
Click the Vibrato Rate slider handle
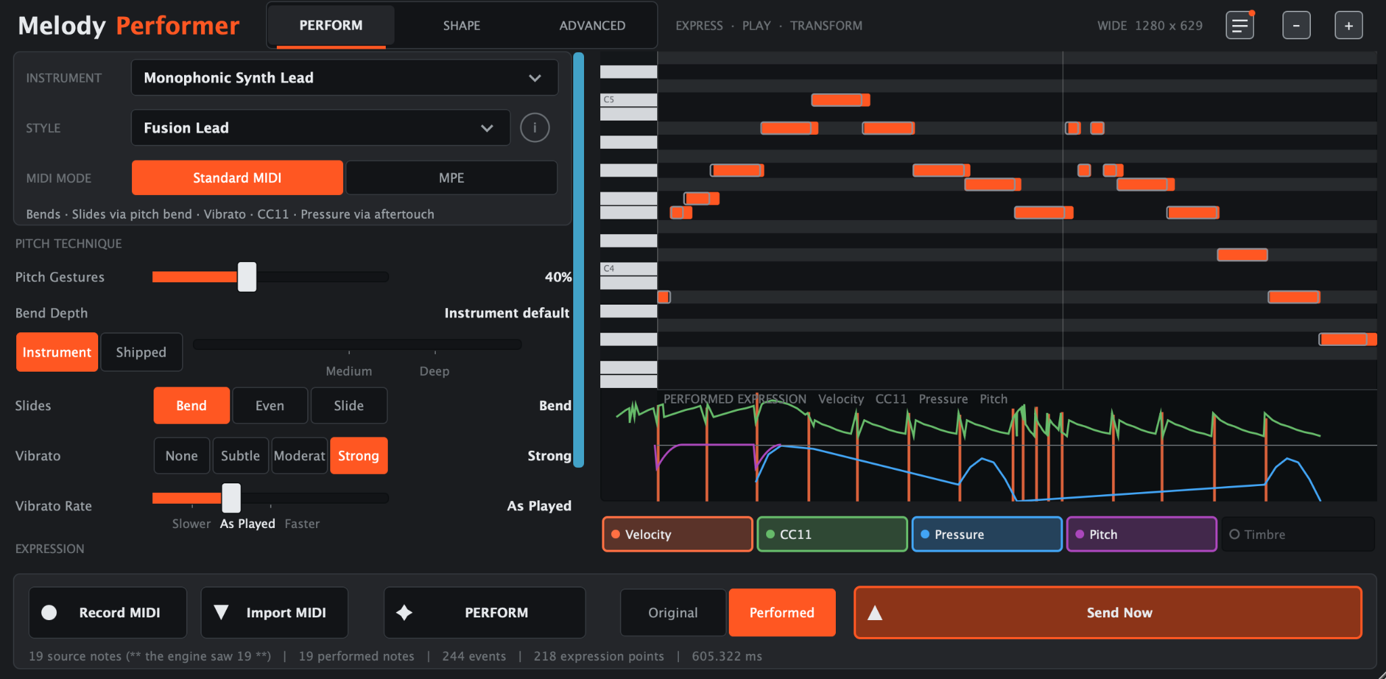231,498
